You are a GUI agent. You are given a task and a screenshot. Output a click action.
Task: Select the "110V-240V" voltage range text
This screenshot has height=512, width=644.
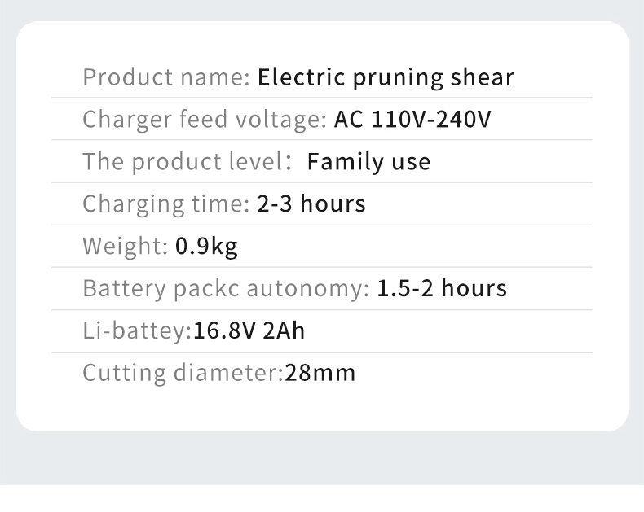(x=432, y=120)
